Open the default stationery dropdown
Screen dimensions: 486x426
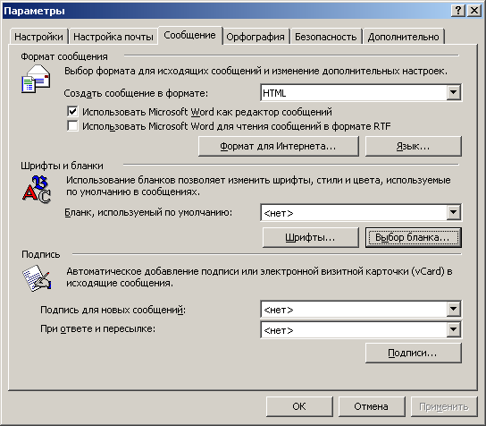(x=453, y=213)
